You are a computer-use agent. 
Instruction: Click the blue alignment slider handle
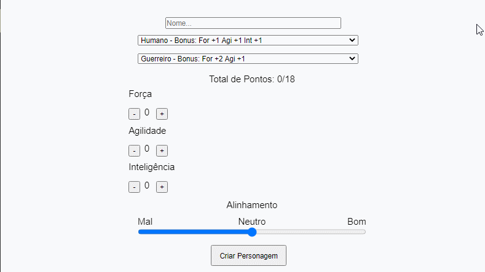252,232
